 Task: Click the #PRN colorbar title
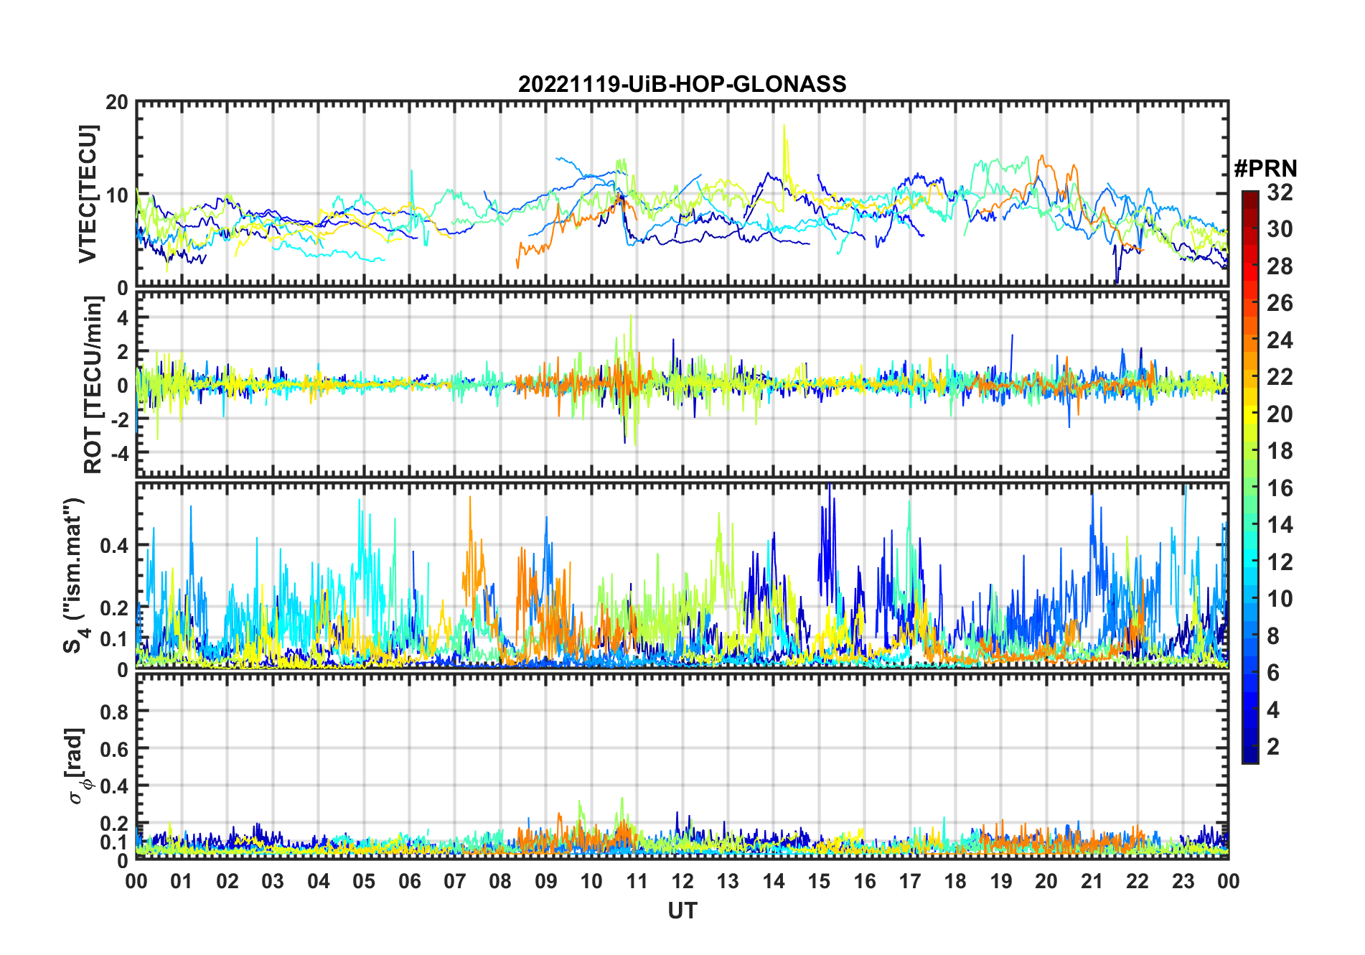click(x=1265, y=169)
